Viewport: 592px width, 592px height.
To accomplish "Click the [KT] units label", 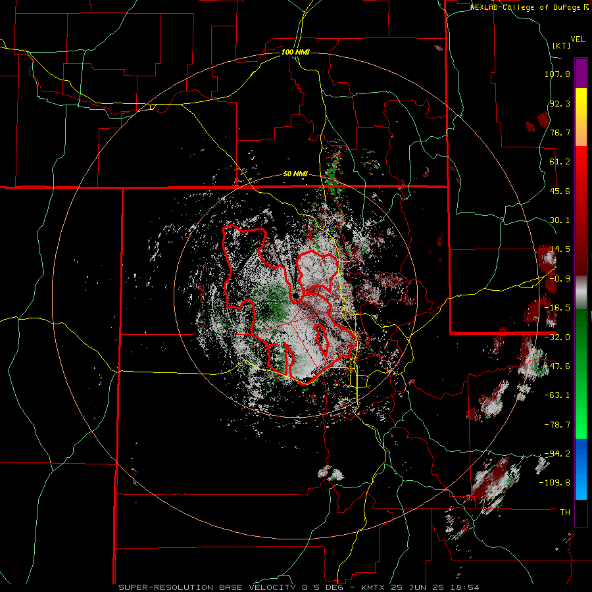I will click(561, 45).
